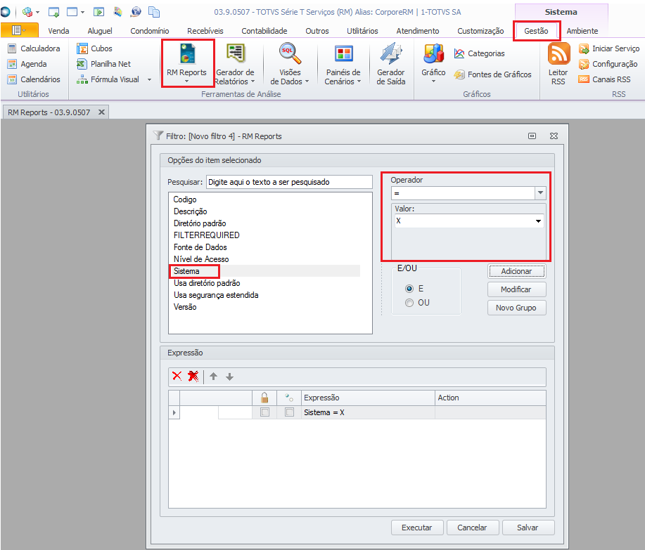Click the Action column header

490,398
